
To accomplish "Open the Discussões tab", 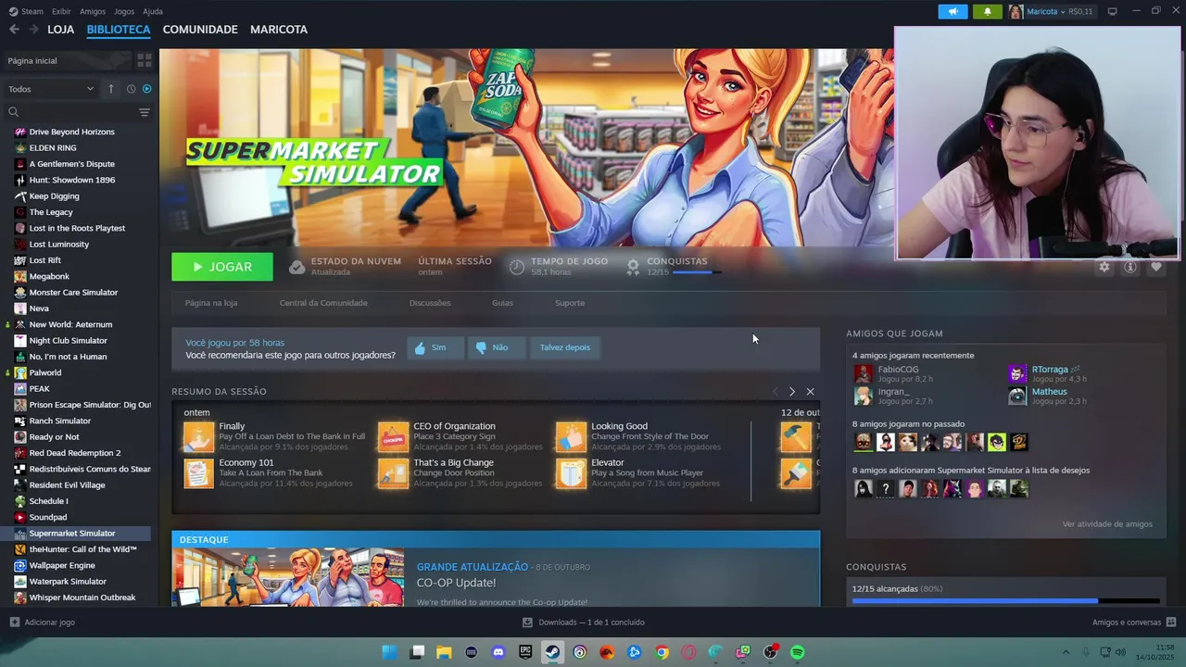I will pyautogui.click(x=430, y=303).
